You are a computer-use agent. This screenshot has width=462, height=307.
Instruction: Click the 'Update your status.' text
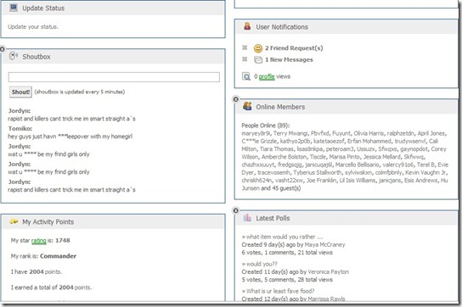click(33, 27)
